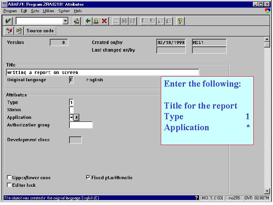Image resolution: width=273 pixels, height=205 pixels.
Task: Click the empty Last changed on date field
Action: click(171, 50)
